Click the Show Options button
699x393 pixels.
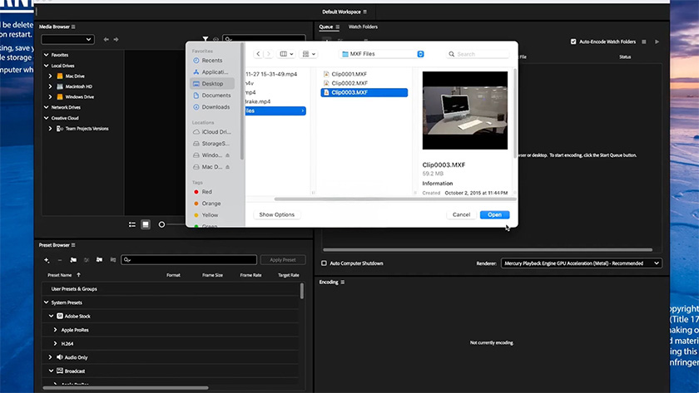pyautogui.click(x=276, y=214)
